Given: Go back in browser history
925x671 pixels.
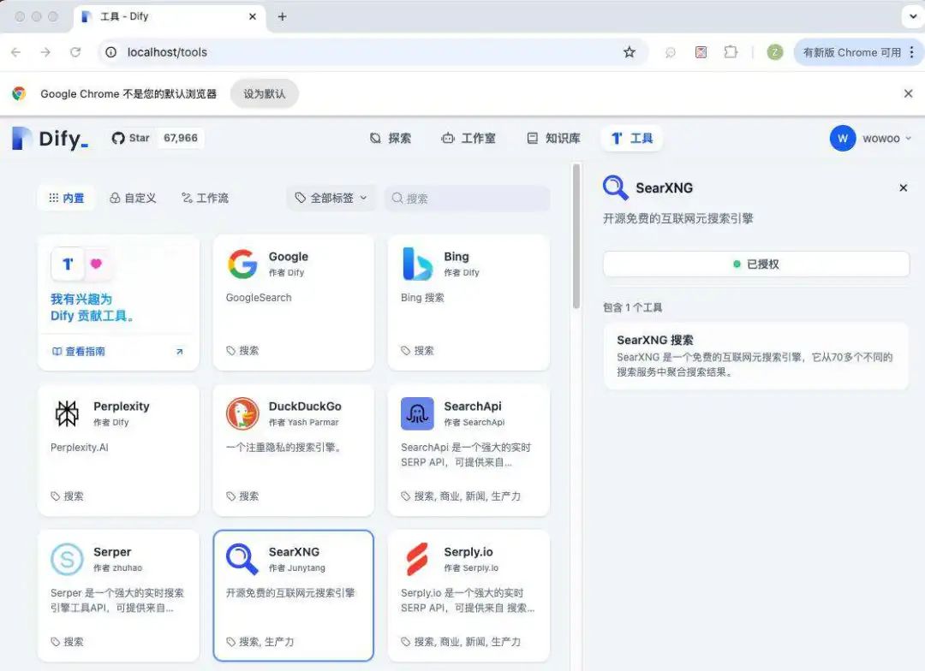Looking at the screenshot, I should coord(16,52).
